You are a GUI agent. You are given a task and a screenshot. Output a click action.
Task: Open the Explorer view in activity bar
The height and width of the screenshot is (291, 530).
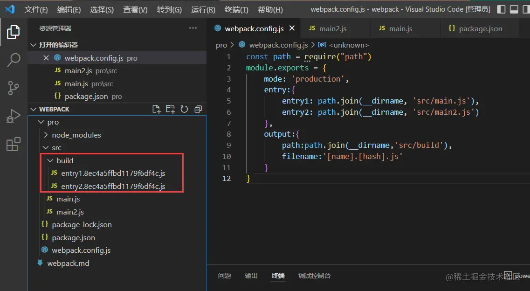(x=13, y=32)
